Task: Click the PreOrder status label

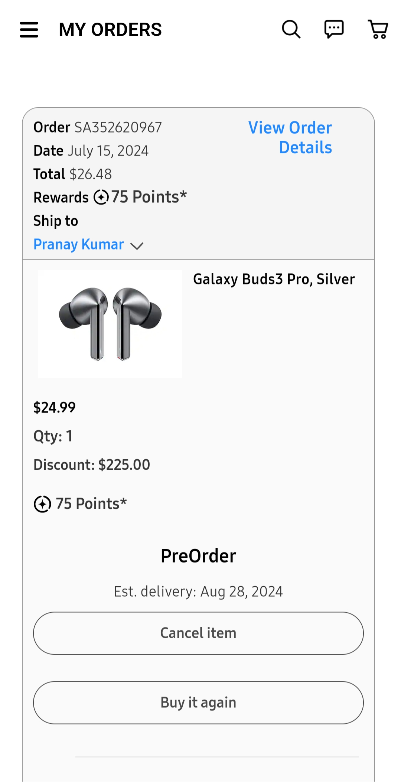Action: click(198, 556)
